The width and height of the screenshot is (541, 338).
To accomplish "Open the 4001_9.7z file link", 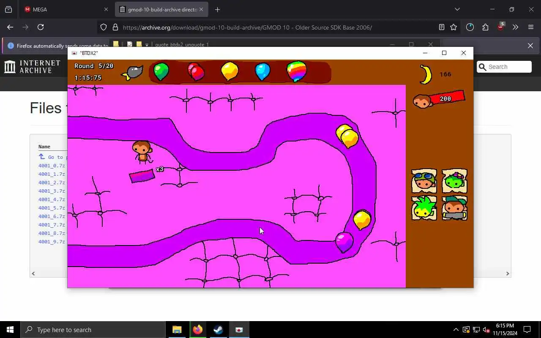I will tap(52, 242).
